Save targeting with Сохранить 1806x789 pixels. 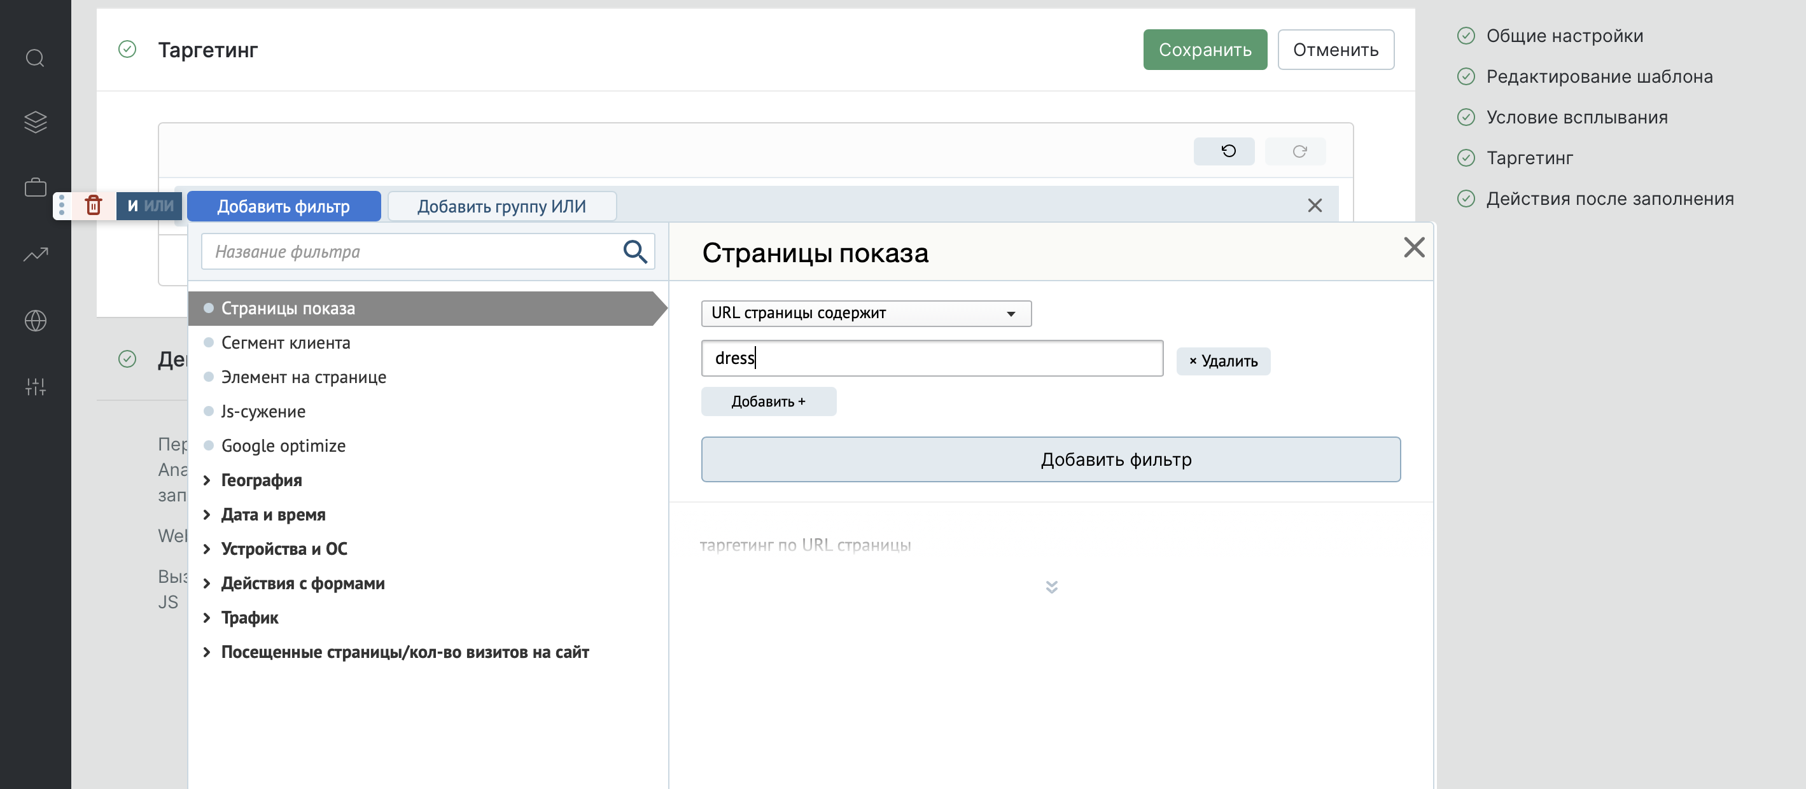[x=1205, y=50]
